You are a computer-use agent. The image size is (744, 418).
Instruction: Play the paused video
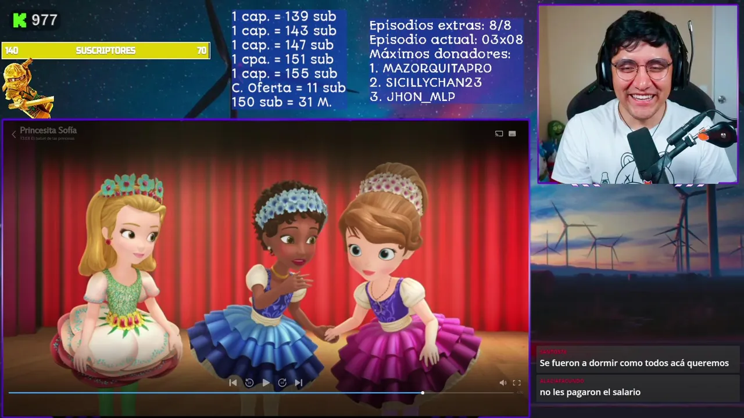click(266, 383)
